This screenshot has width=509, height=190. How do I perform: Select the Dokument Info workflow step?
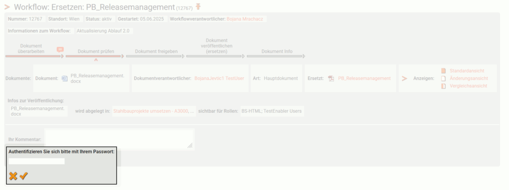tap(277, 51)
